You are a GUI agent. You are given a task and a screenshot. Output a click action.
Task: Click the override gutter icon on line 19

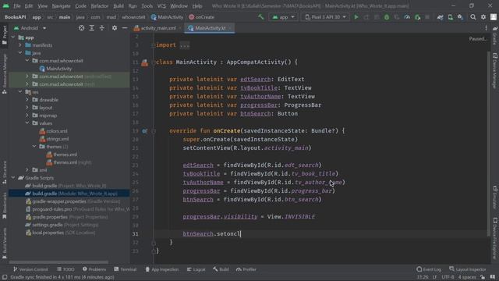144,131
